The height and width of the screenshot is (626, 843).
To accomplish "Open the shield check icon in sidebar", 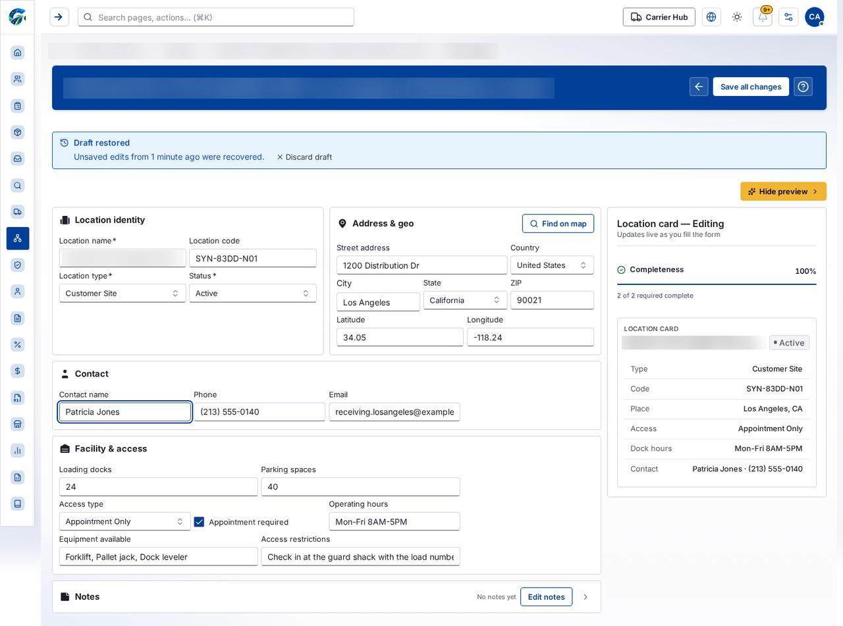I will pos(18,265).
